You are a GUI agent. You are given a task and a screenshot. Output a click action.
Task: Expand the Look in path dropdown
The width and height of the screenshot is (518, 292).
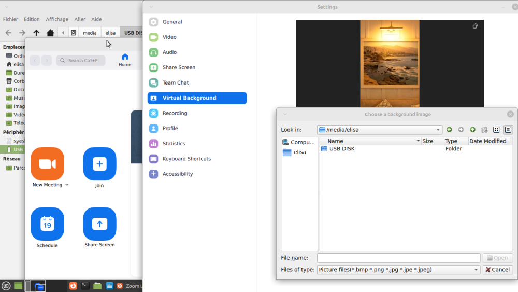438,130
